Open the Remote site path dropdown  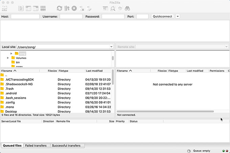pyautogui.click(x=226, y=47)
